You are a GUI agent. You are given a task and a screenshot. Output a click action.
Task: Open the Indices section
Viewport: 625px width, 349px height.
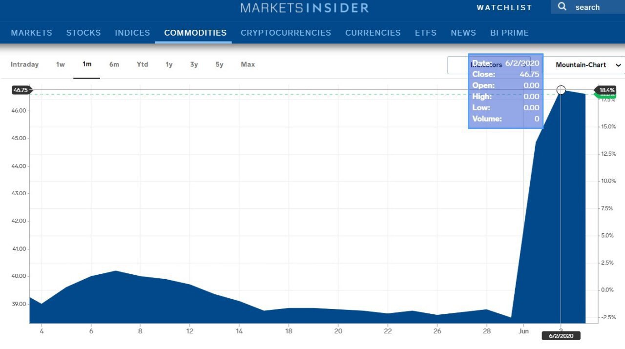[132, 33]
